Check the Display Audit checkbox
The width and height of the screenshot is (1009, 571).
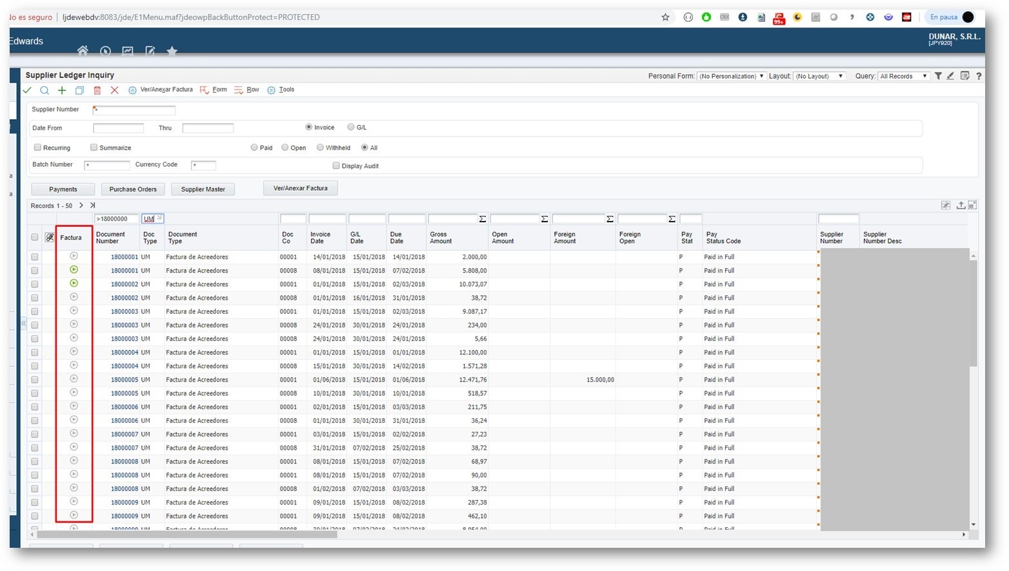pyautogui.click(x=336, y=165)
